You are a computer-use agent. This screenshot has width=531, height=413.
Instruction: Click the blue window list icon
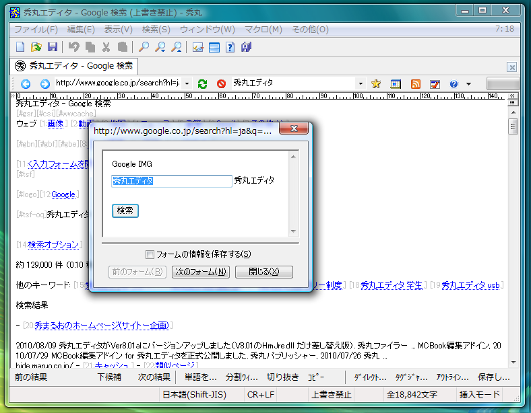coord(214,47)
